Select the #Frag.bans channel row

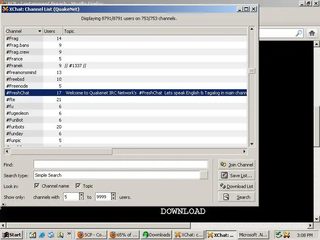126,45
